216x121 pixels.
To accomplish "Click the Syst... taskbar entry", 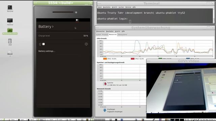I will pyautogui.click(x=22, y=120).
